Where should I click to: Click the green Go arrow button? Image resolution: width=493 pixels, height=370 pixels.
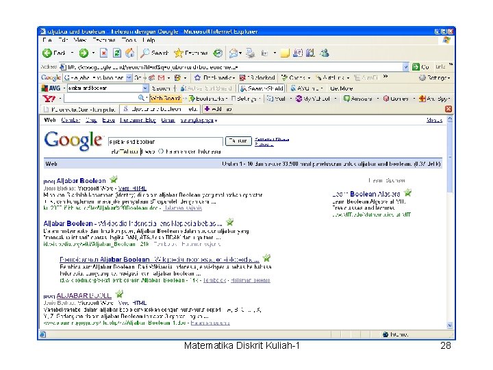tap(416, 67)
